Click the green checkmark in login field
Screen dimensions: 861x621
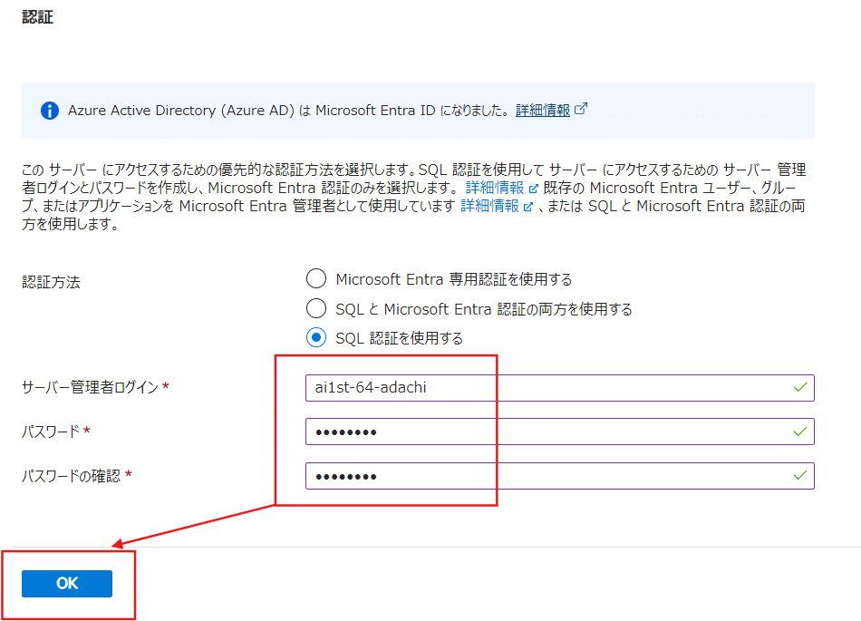(x=800, y=388)
